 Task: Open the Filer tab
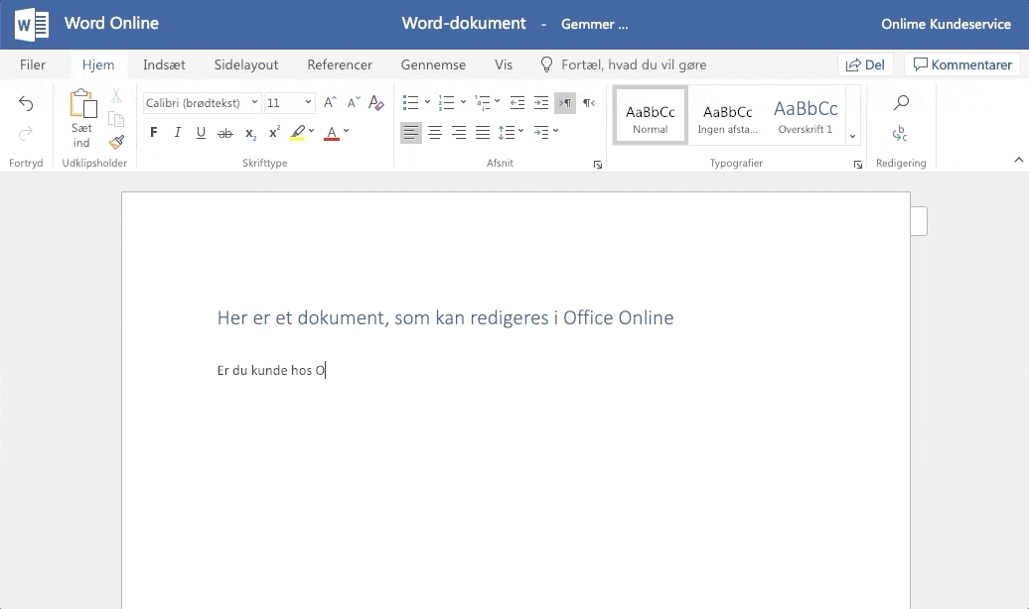pos(32,64)
